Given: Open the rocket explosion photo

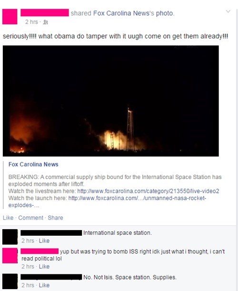Looking at the screenshot, I should point(111,101).
